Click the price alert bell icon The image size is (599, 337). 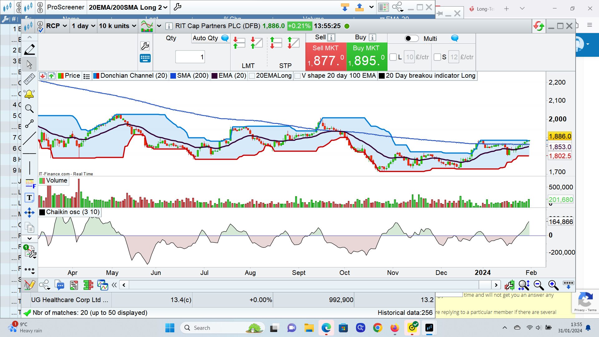(29, 94)
